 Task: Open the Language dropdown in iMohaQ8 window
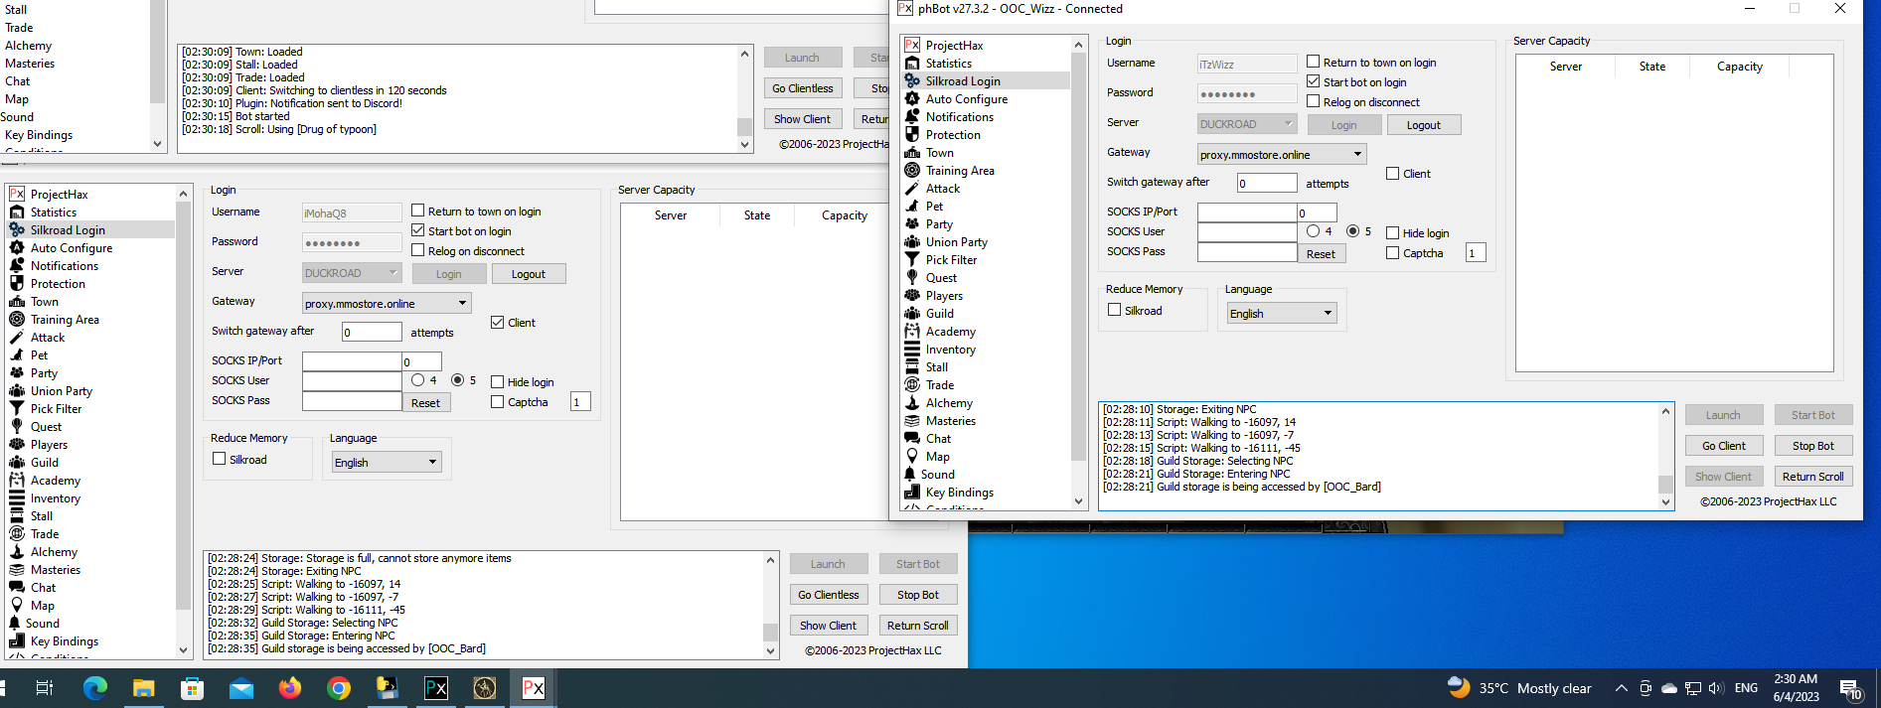[x=432, y=462]
